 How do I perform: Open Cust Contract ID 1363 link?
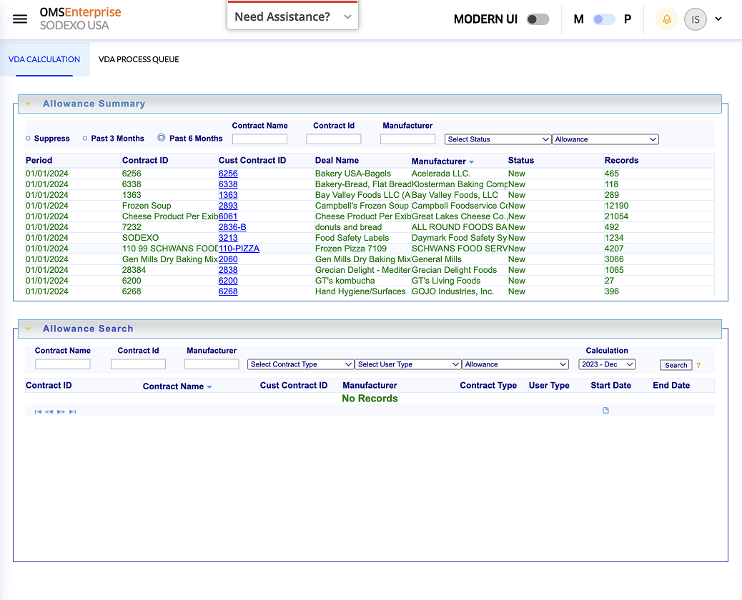click(228, 195)
